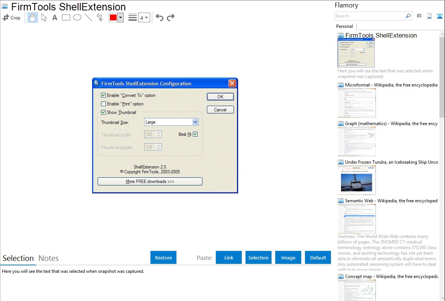445x301 pixels.
Task: Click the icon next to Concept map entry
Action: [x=341, y=277]
